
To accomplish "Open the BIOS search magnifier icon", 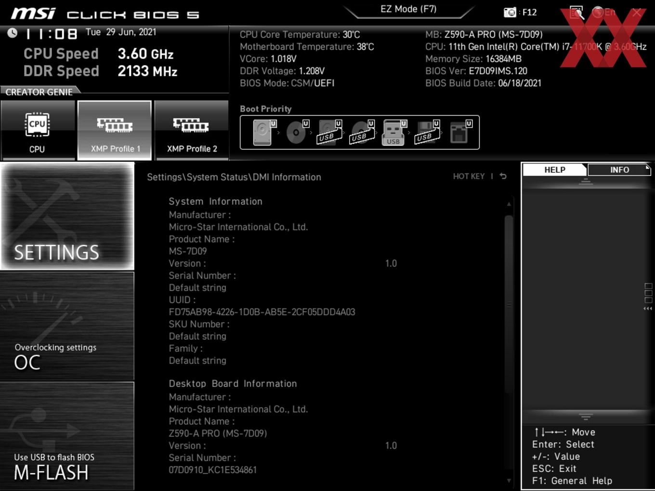I will 576,12.
